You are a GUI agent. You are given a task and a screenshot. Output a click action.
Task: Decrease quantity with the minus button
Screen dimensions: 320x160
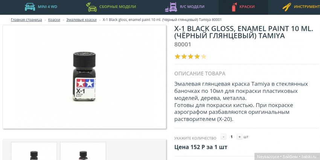tap(224, 137)
